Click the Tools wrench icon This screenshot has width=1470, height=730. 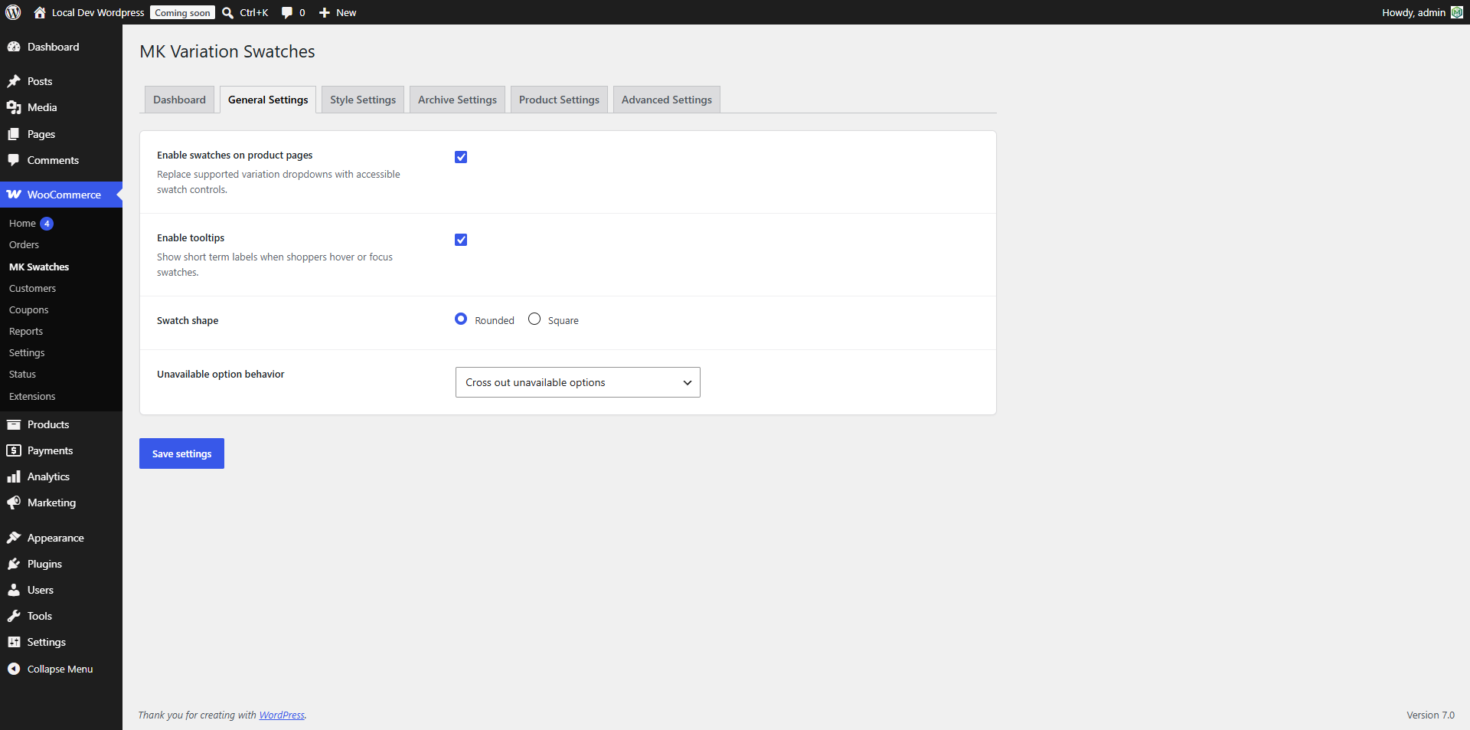14,616
